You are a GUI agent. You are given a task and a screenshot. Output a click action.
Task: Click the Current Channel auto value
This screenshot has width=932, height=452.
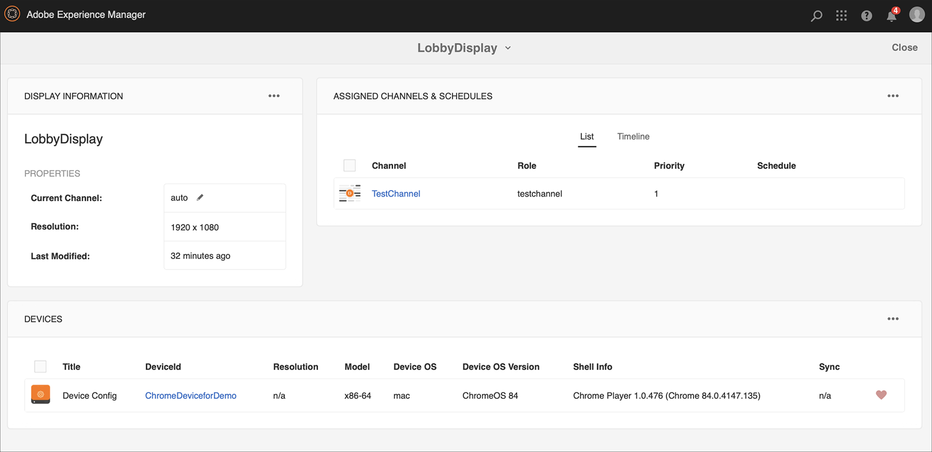click(179, 198)
